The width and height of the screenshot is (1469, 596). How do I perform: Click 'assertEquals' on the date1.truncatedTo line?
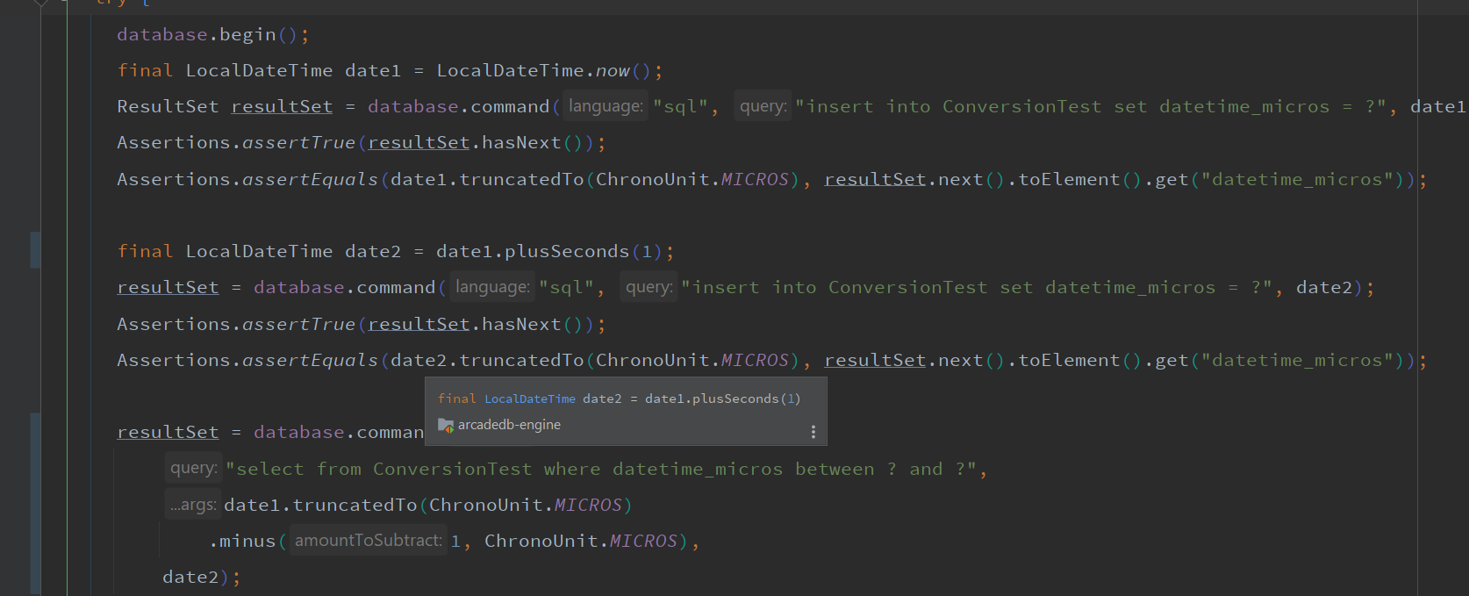pos(310,180)
